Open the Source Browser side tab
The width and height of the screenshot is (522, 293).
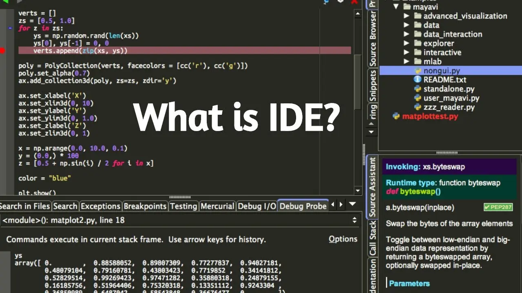click(x=372, y=39)
